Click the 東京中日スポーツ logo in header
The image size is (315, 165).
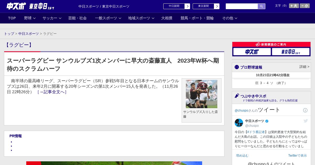41,6
